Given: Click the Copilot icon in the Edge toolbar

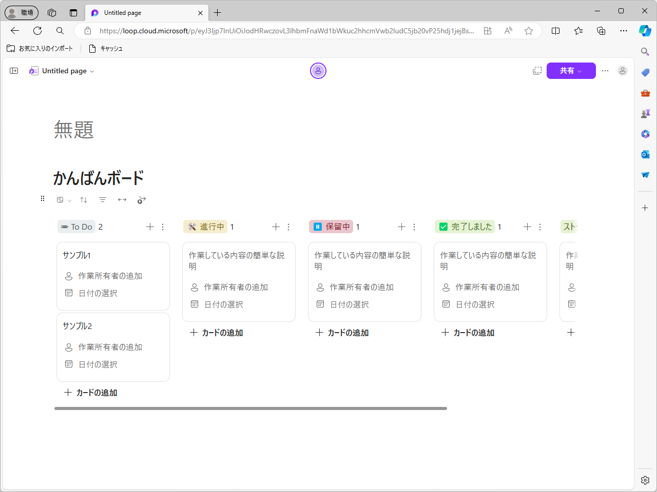Looking at the screenshot, I should tap(645, 31).
